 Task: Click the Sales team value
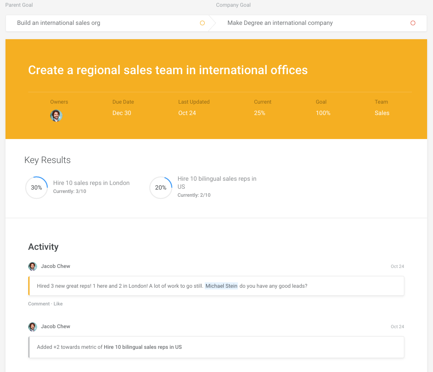(382, 113)
